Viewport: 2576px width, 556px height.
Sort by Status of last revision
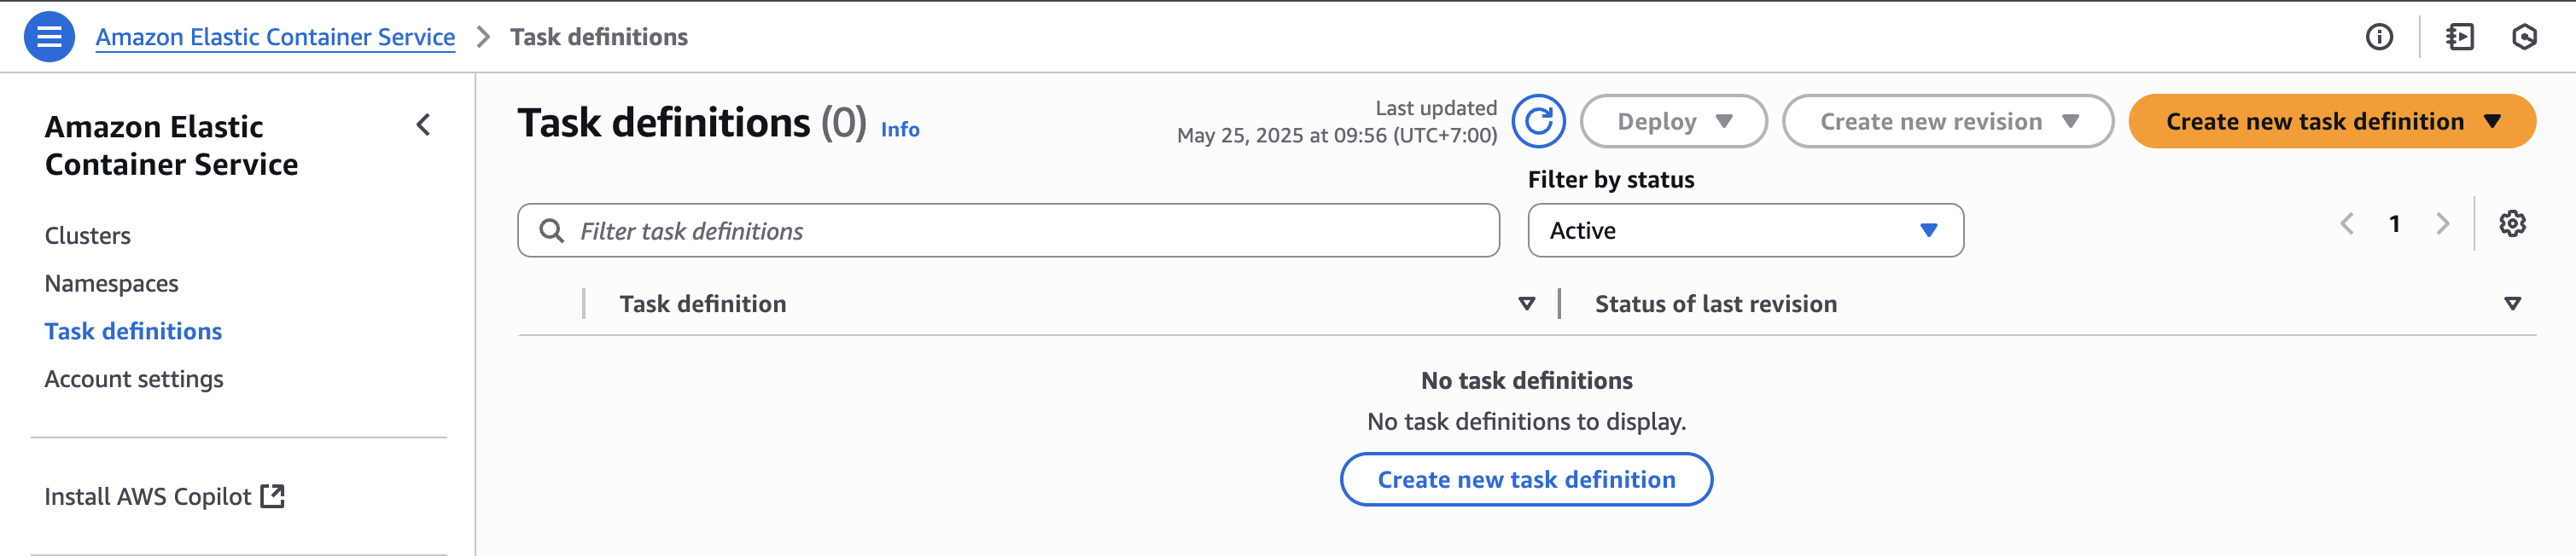click(2512, 304)
